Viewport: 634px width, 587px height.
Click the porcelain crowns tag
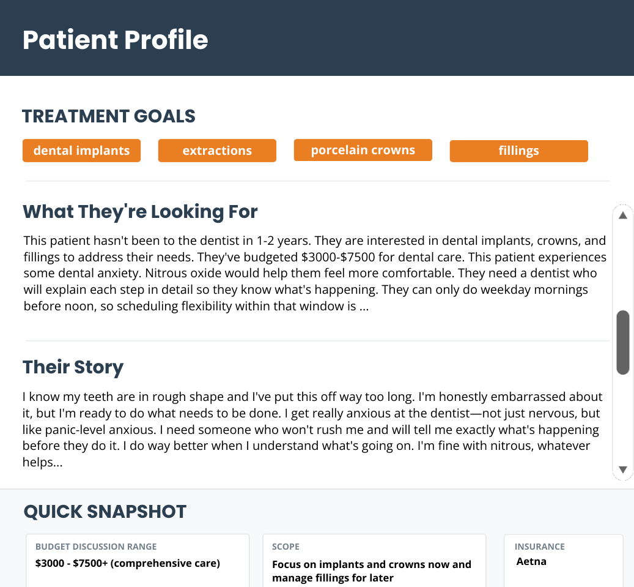[x=363, y=150]
